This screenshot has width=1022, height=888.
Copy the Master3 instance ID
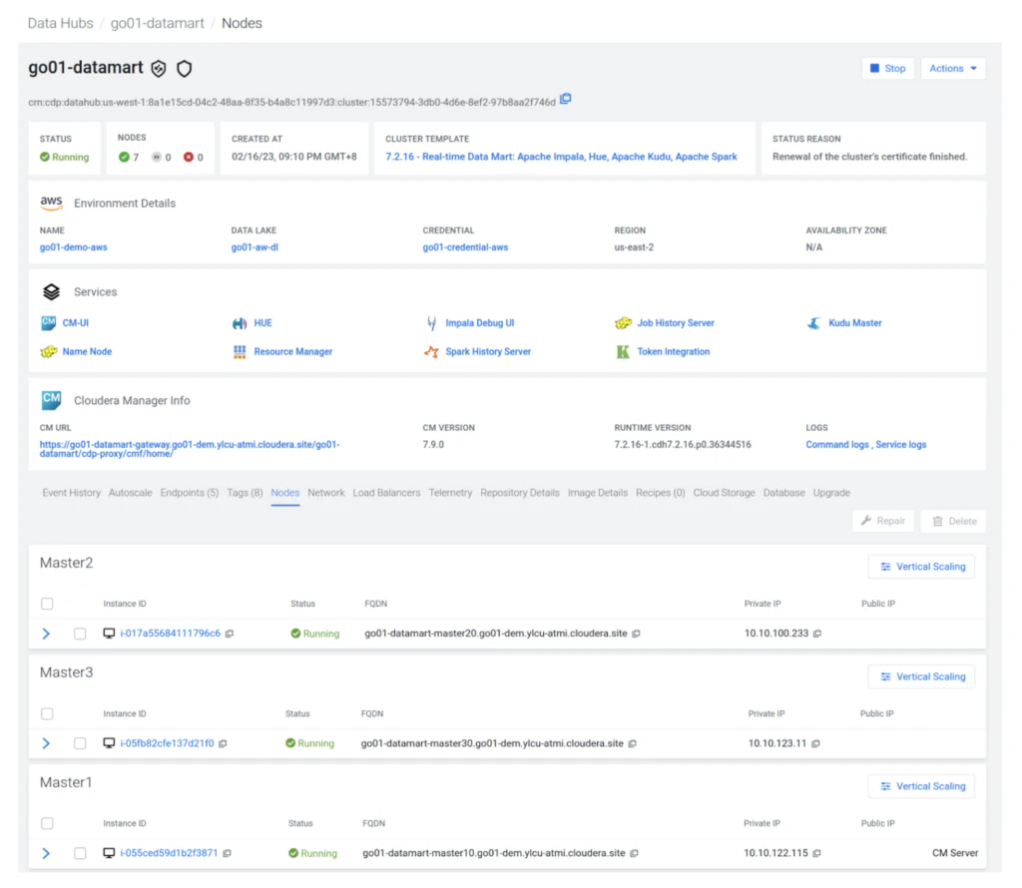223,742
